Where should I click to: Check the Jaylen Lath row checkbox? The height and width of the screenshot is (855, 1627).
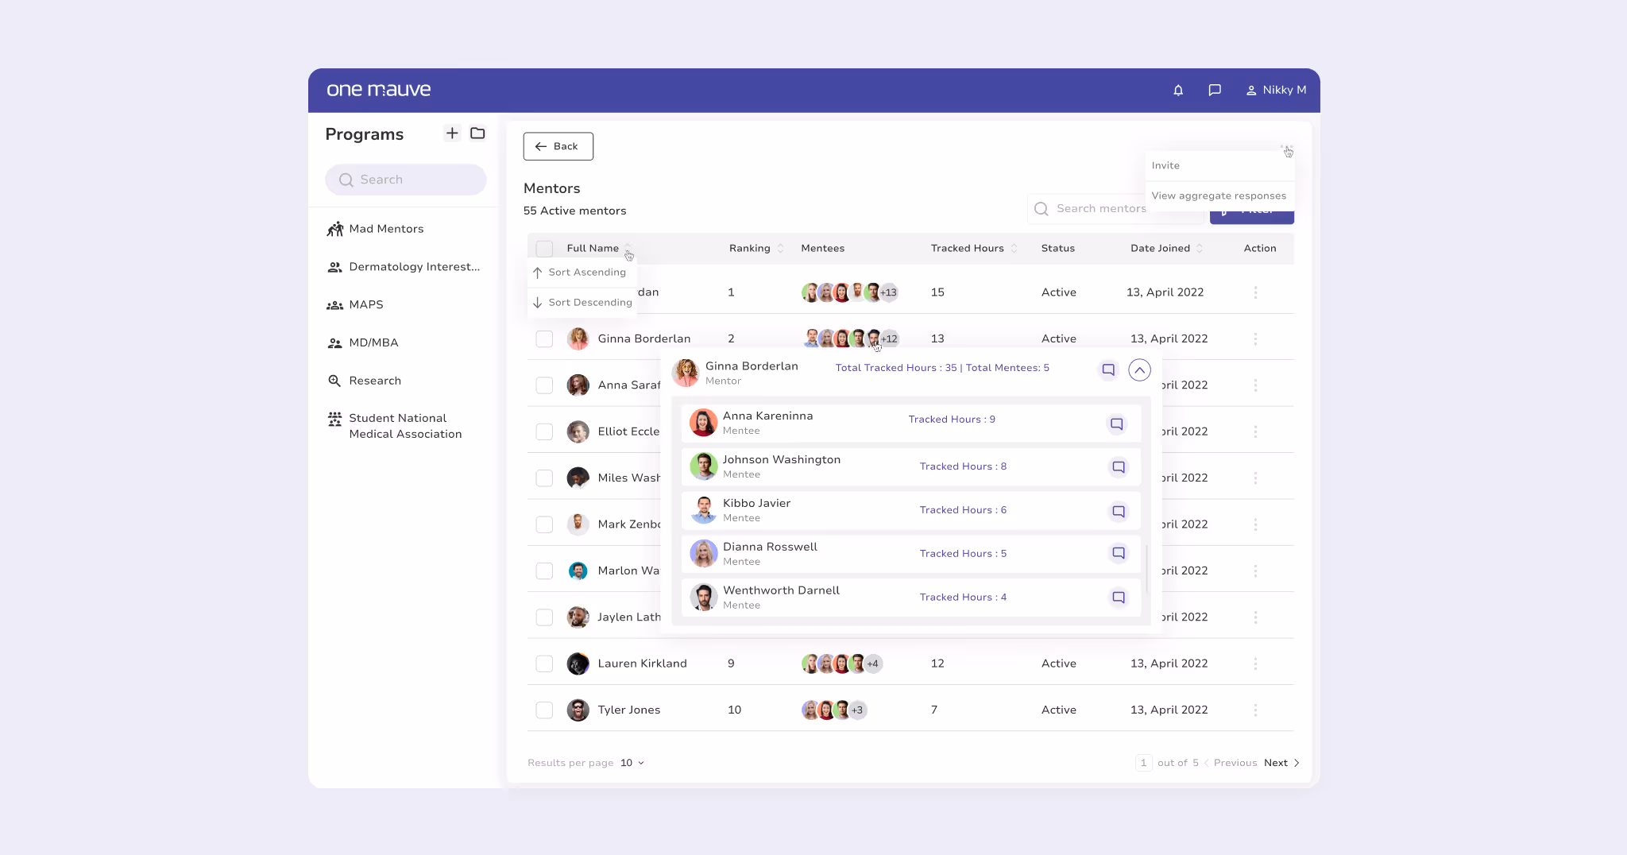coord(544,617)
